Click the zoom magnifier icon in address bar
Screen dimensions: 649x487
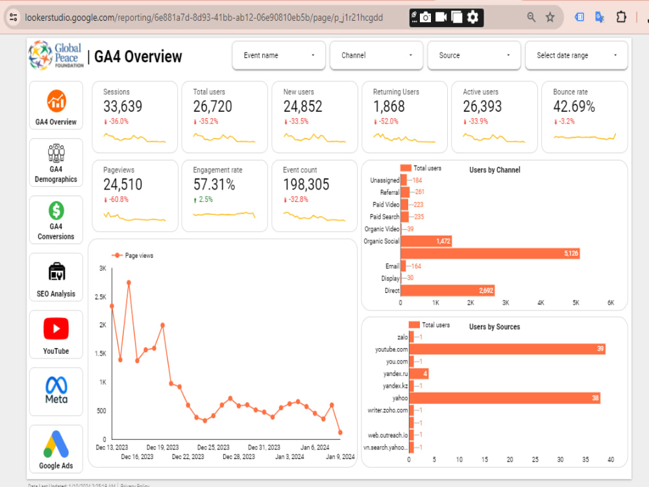point(531,18)
